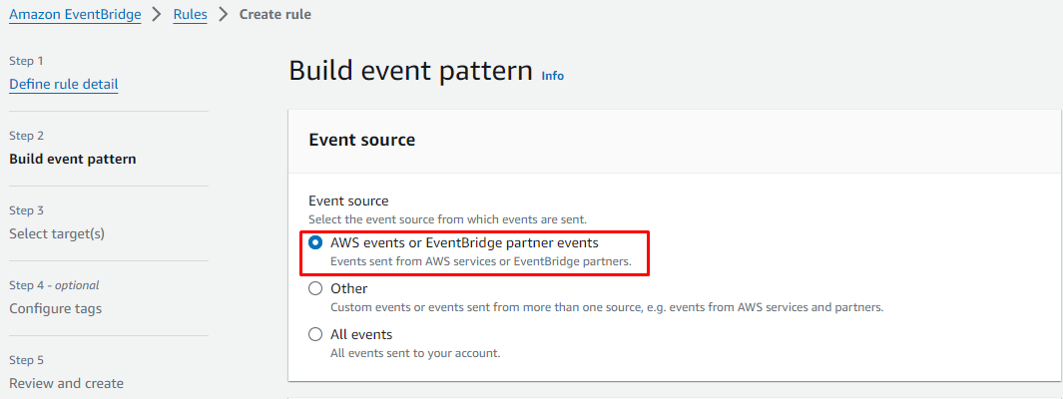This screenshot has height=399, width=1063.
Task: Go to the Rules breadcrumb link
Action: [191, 15]
